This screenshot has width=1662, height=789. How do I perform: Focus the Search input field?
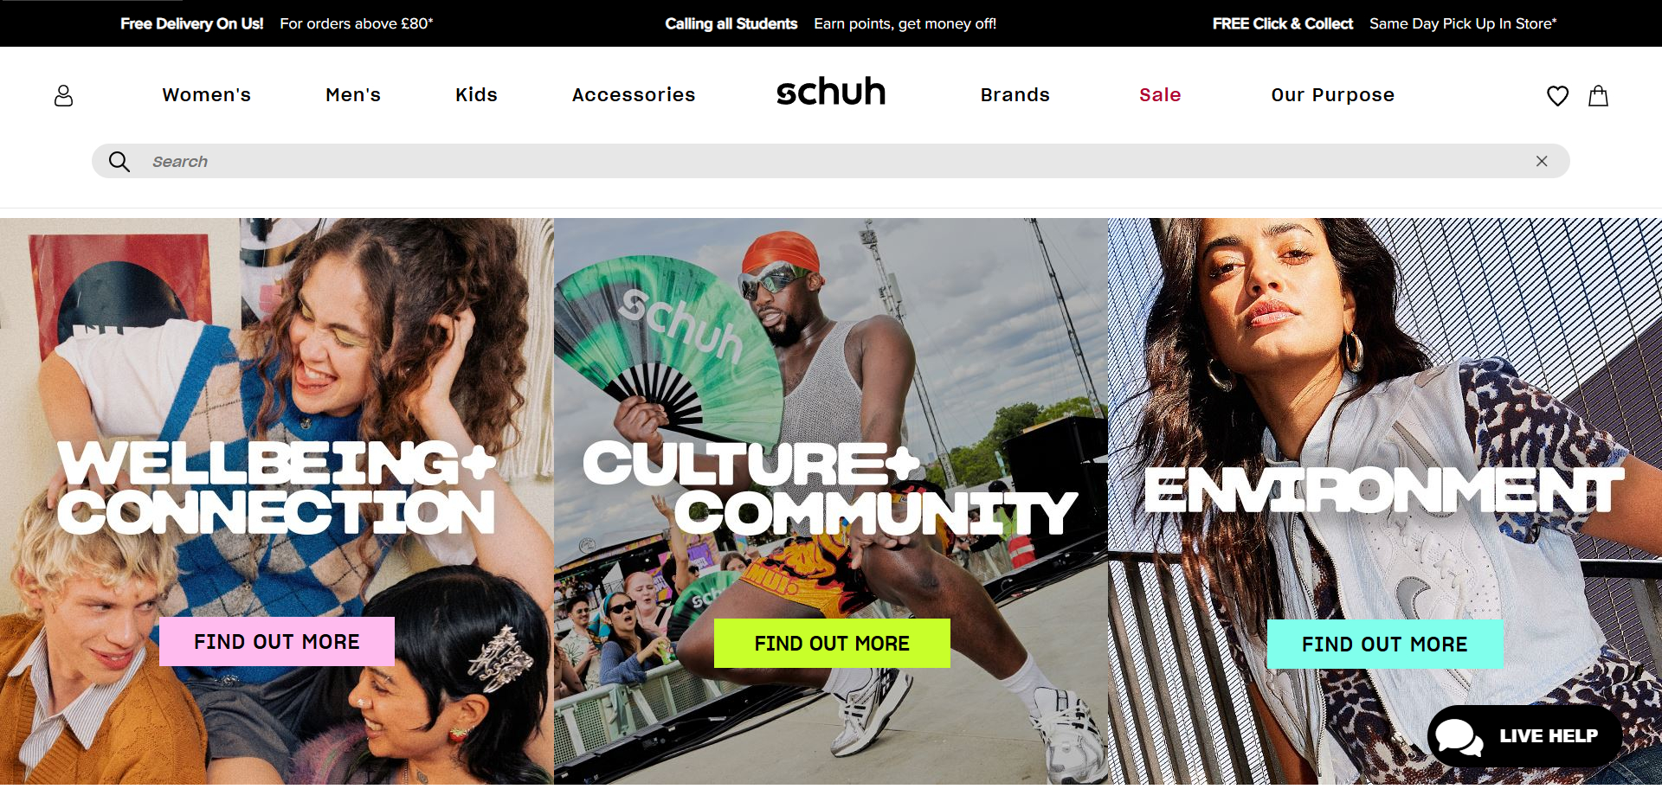point(831,161)
